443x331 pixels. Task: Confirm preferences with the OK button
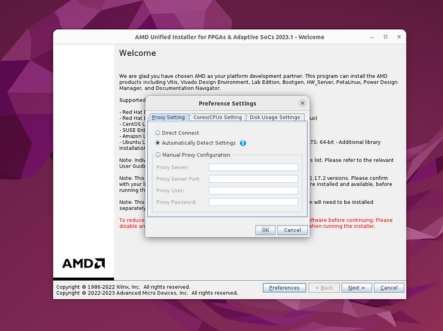pyautogui.click(x=265, y=230)
